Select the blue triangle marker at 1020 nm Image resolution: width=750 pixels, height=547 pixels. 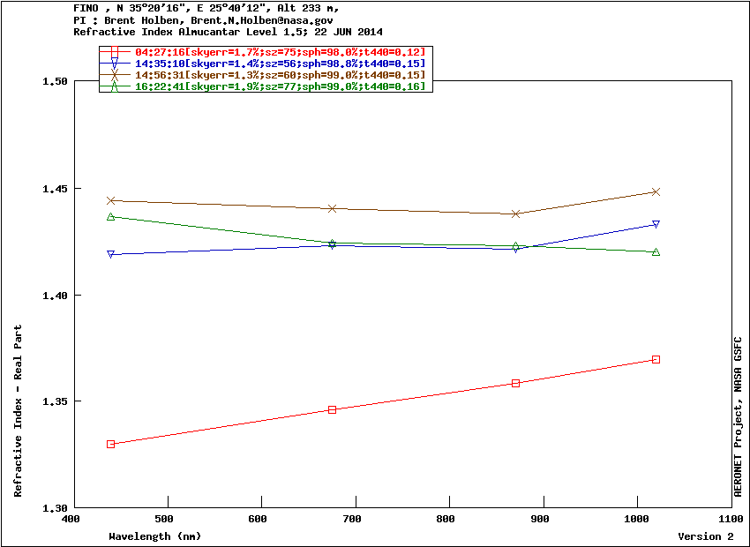click(x=656, y=224)
